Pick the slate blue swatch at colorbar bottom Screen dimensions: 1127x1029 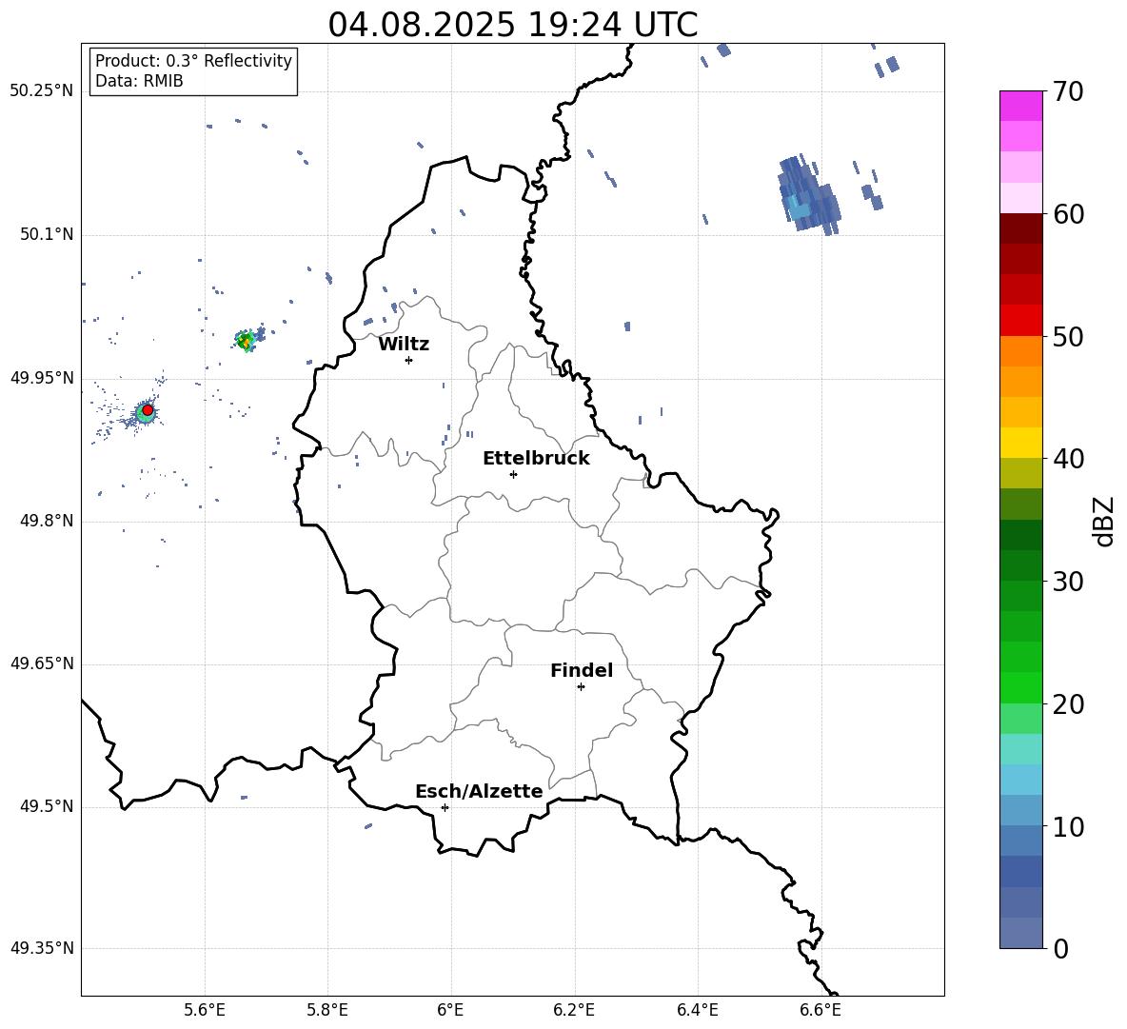click(x=1020, y=933)
